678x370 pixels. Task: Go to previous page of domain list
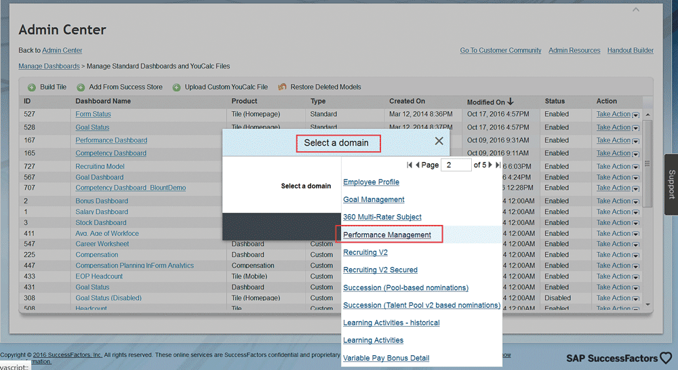click(x=418, y=165)
